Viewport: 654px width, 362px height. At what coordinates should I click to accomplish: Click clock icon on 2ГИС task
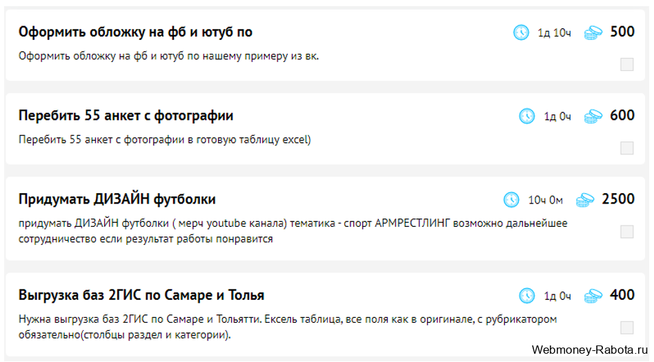click(527, 296)
